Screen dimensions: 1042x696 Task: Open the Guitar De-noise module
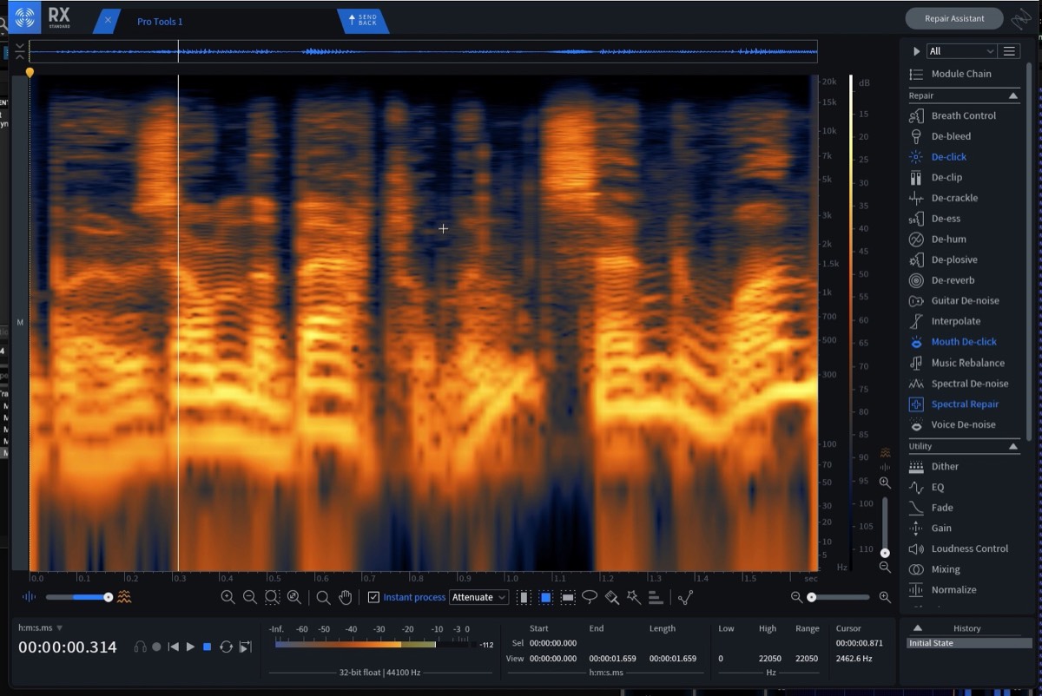tap(963, 300)
